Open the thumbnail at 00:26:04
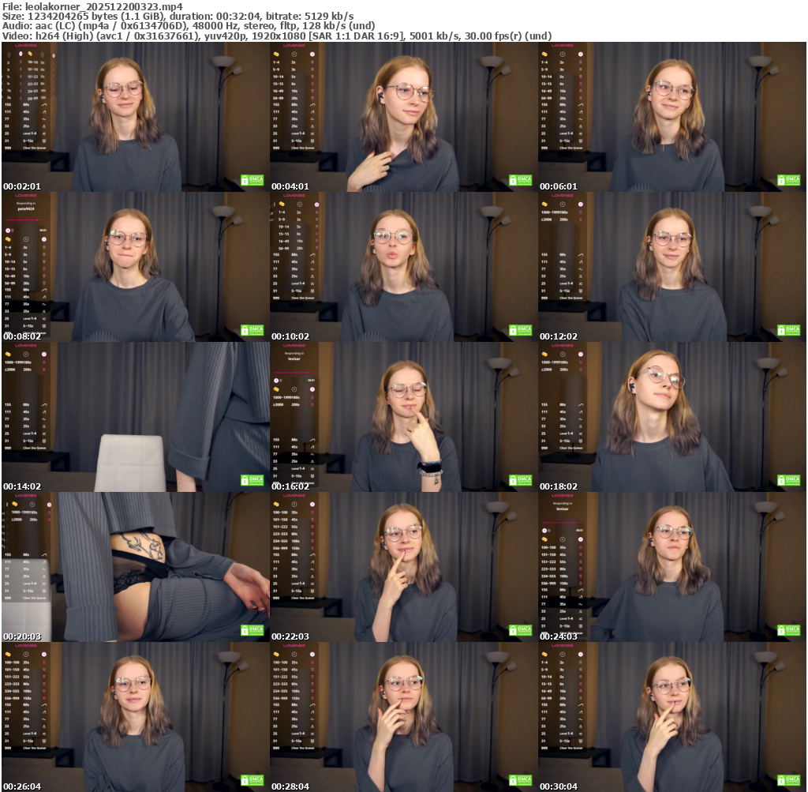 pyautogui.click(x=136, y=717)
